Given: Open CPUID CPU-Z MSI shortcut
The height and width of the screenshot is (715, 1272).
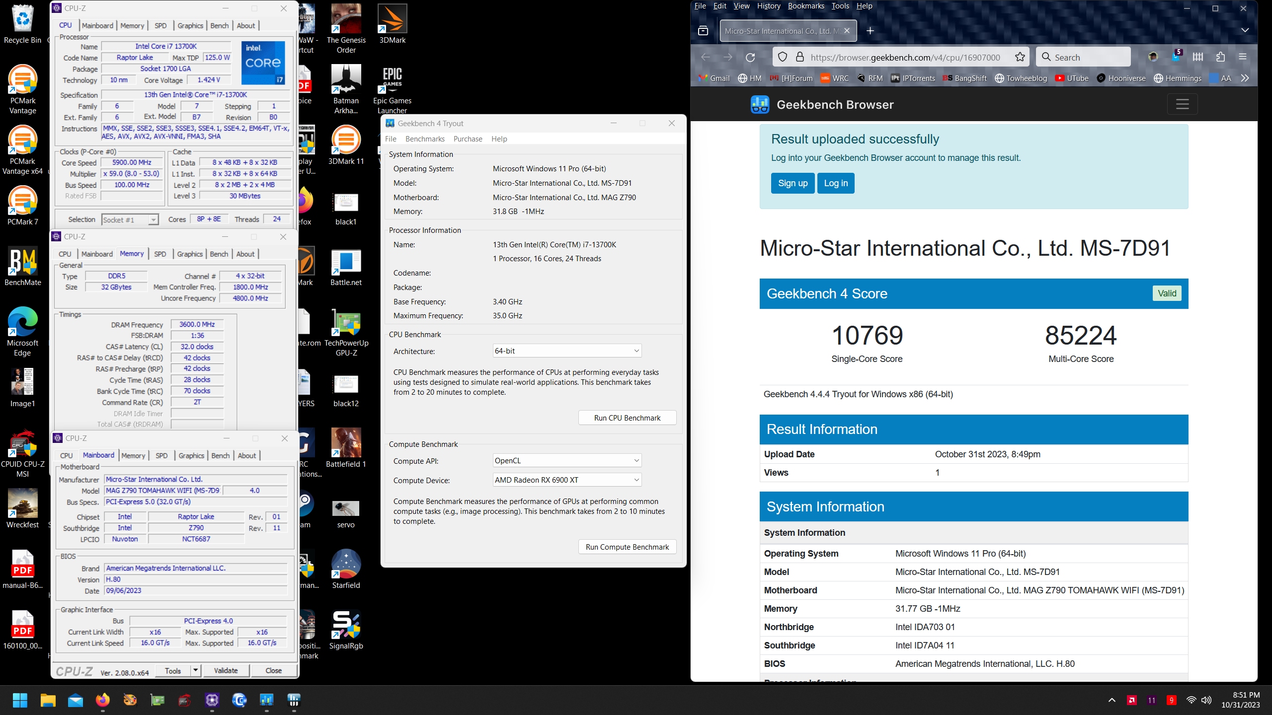Looking at the screenshot, I should coord(22,453).
